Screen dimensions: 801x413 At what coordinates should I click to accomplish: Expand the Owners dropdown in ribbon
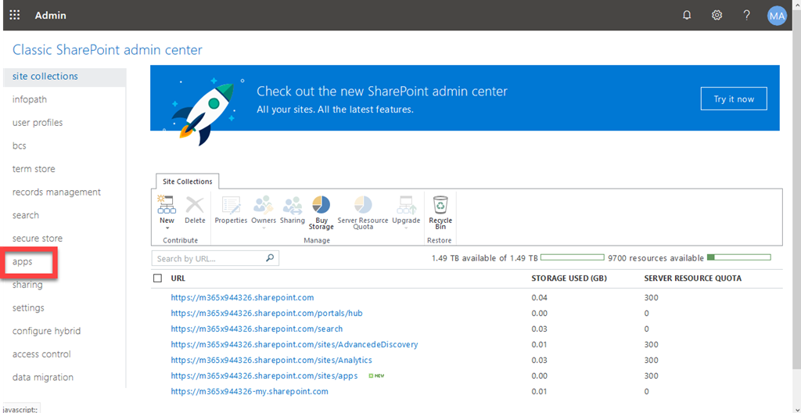pyautogui.click(x=264, y=228)
